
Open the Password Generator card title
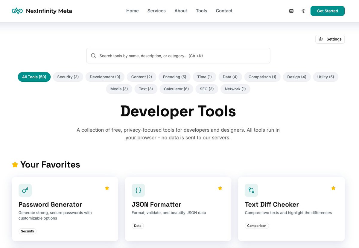click(x=50, y=205)
